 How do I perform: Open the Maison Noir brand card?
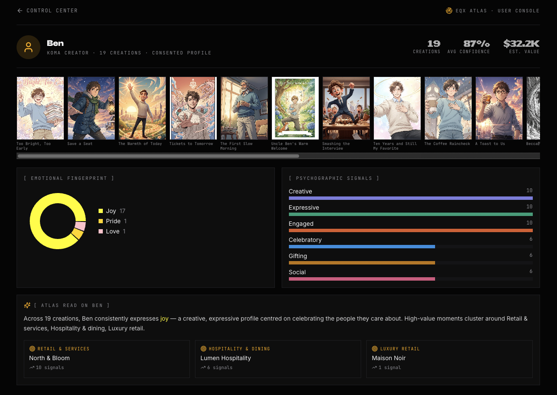point(449,359)
